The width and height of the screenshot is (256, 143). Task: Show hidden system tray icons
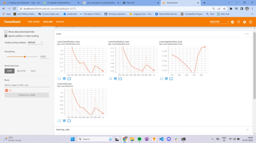pos(212,139)
